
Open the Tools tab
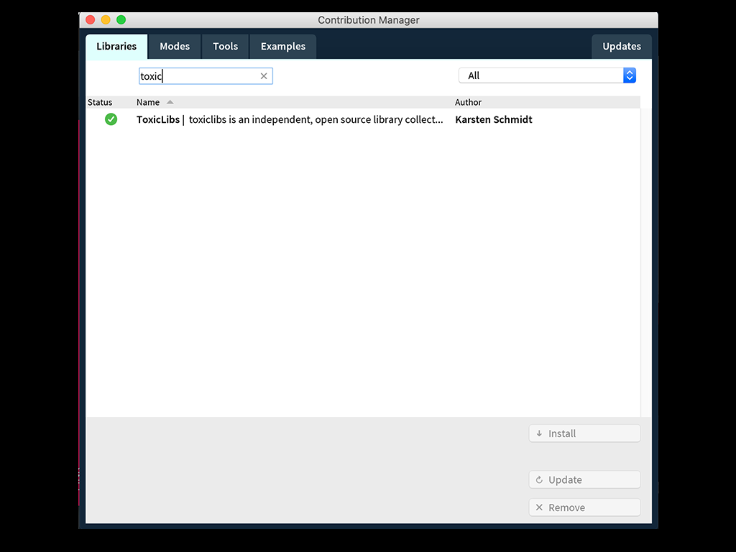225,47
